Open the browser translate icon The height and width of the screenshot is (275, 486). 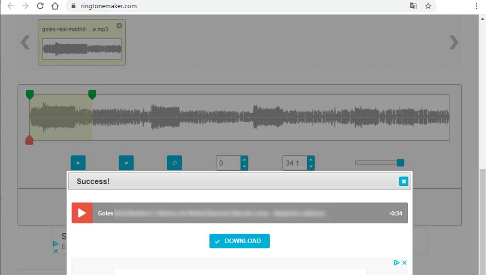click(x=413, y=6)
